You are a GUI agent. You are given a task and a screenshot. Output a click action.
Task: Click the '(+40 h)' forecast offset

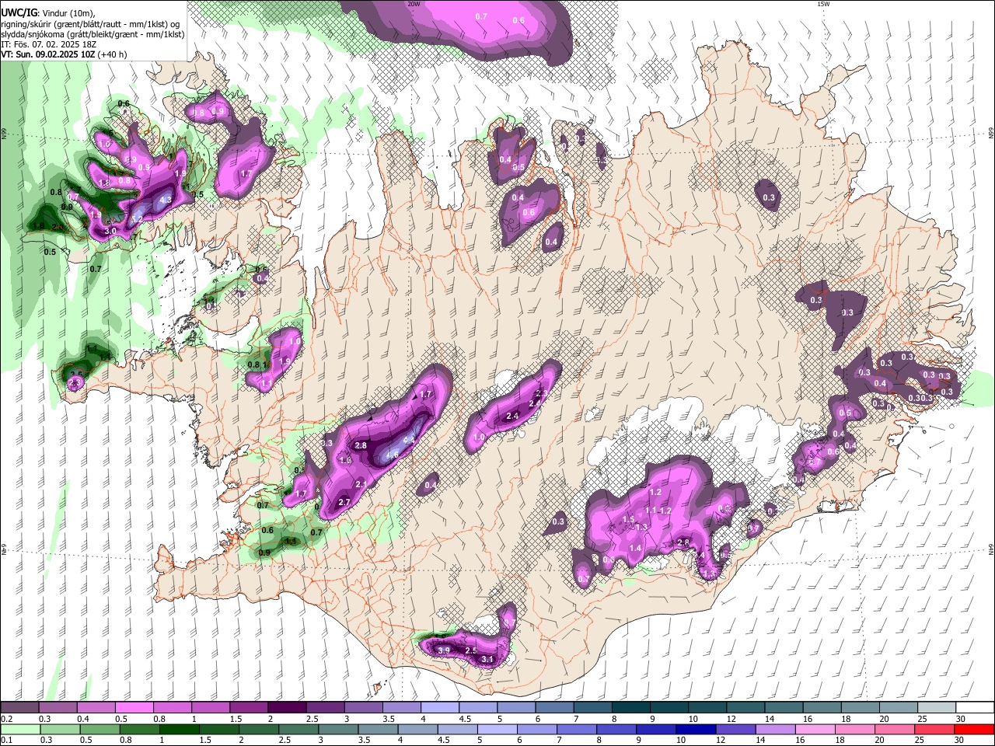[113, 54]
